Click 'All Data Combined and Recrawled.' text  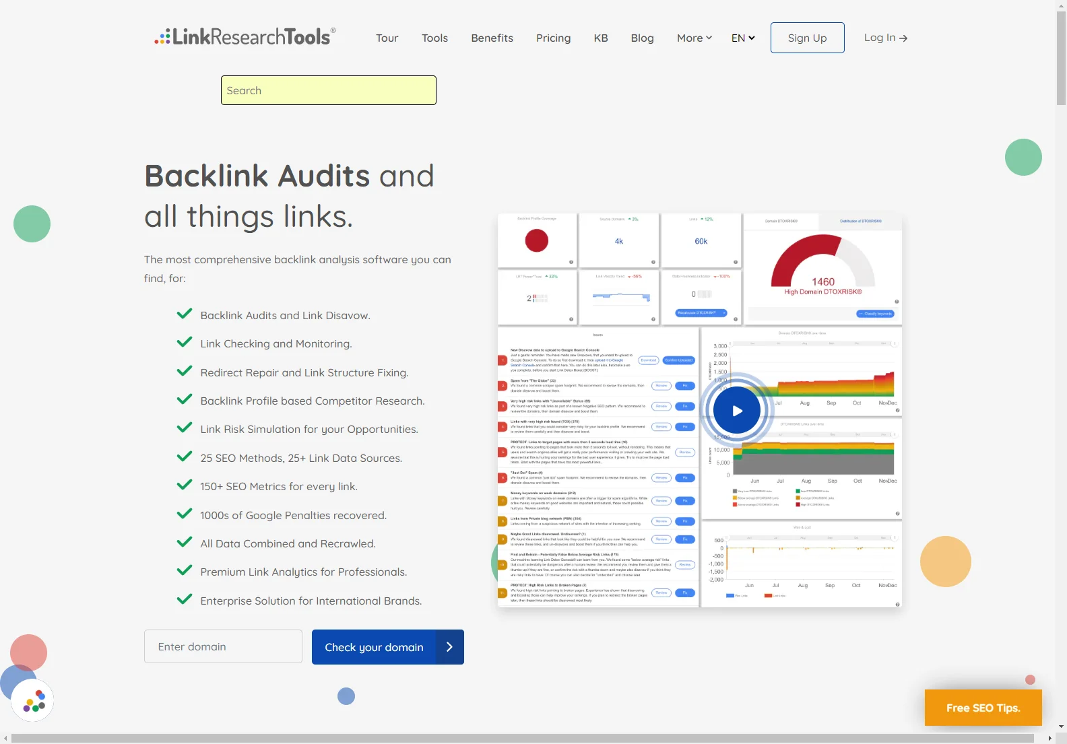[288, 543]
